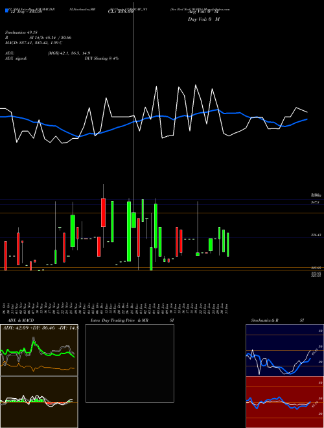
Task: Open the blue Stochastics chart panel
Action: click(284, 350)
